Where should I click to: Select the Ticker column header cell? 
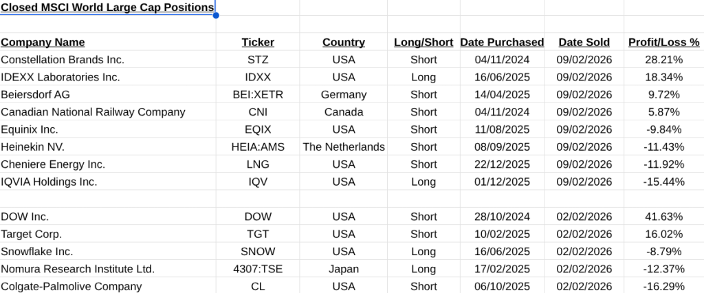(258, 42)
